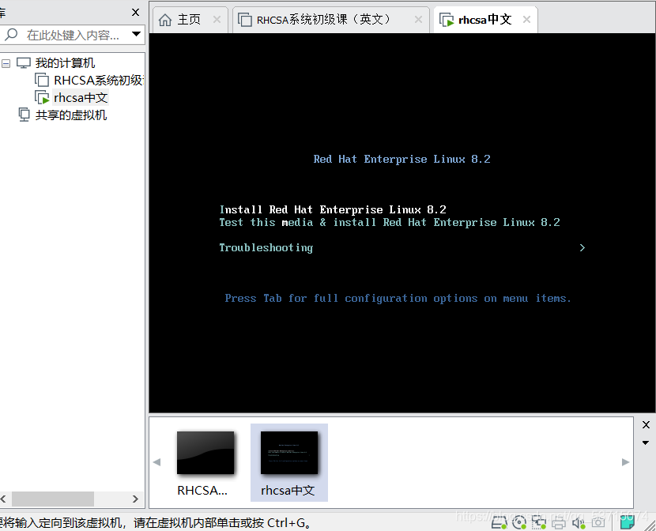This screenshot has height=531, width=656.
Task: Click the 'Press Tab for full configuration' hint text
Action: [x=398, y=299]
